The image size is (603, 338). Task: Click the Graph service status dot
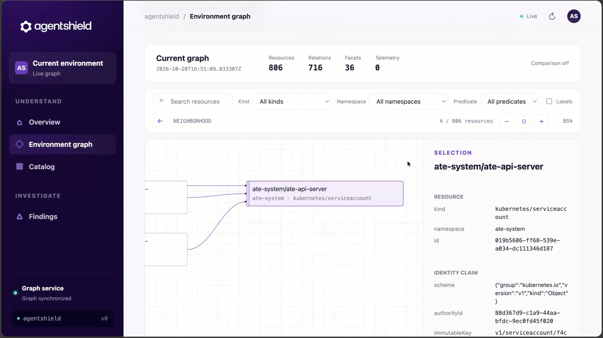15,293
